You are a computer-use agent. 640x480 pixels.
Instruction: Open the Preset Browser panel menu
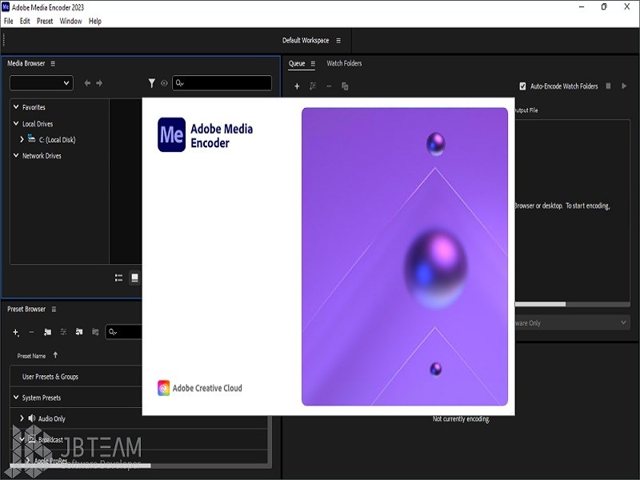54,310
